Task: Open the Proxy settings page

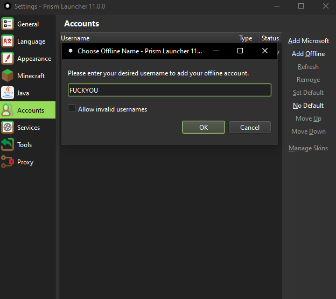Action: click(28, 162)
